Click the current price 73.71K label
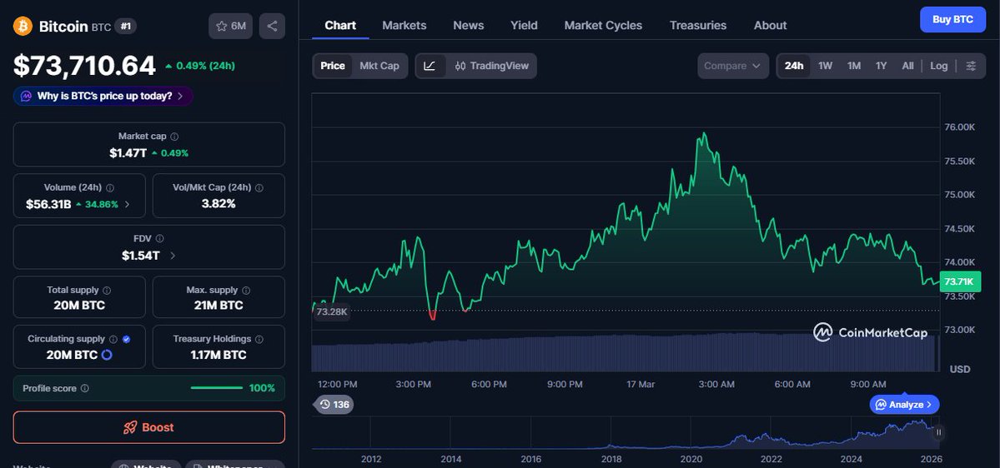Screen dimensions: 1000x468 pyautogui.click(x=959, y=281)
